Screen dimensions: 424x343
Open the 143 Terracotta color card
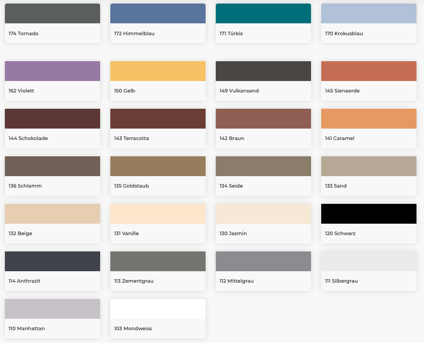[158, 128]
